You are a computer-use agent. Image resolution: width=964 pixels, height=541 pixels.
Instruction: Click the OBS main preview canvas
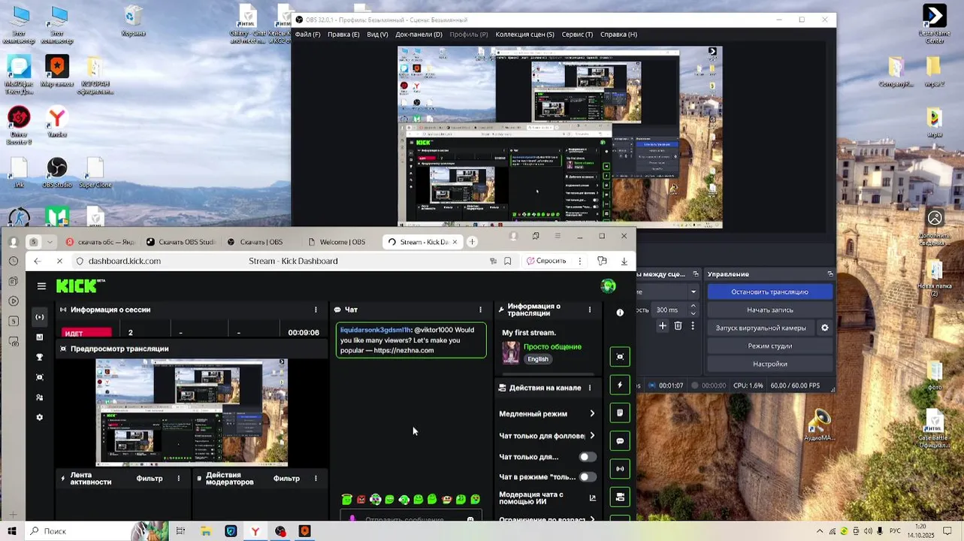coord(560,137)
